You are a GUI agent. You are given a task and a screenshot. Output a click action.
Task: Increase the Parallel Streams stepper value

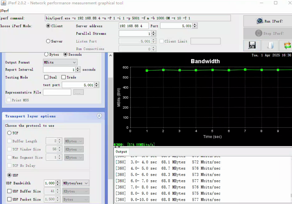pos(154,32)
